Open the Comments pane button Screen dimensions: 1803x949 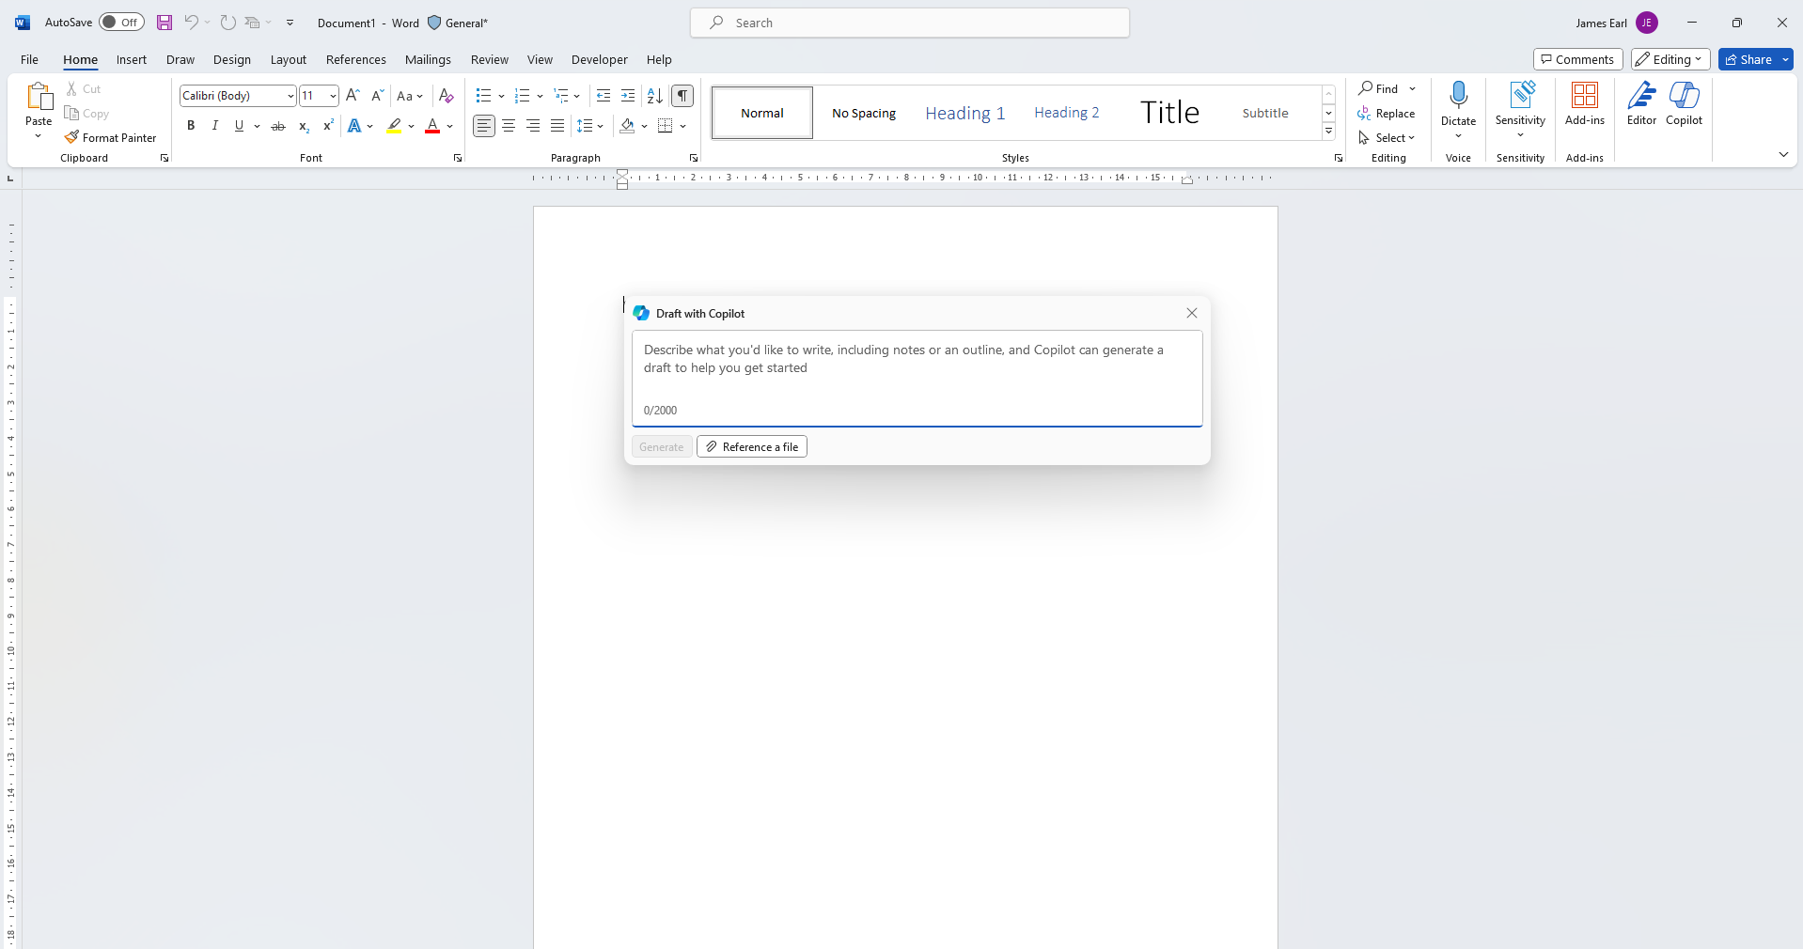(x=1577, y=59)
